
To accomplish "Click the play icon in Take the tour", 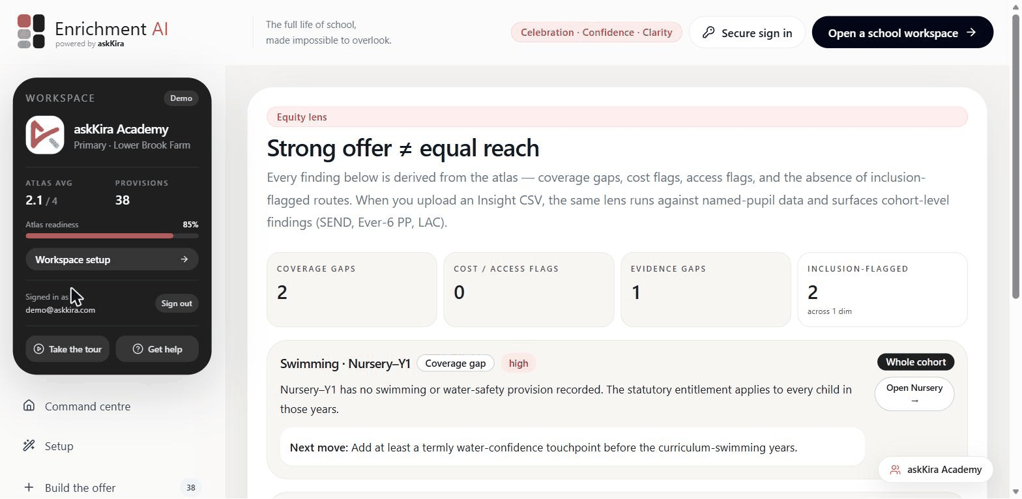I will click(x=39, y=349).
